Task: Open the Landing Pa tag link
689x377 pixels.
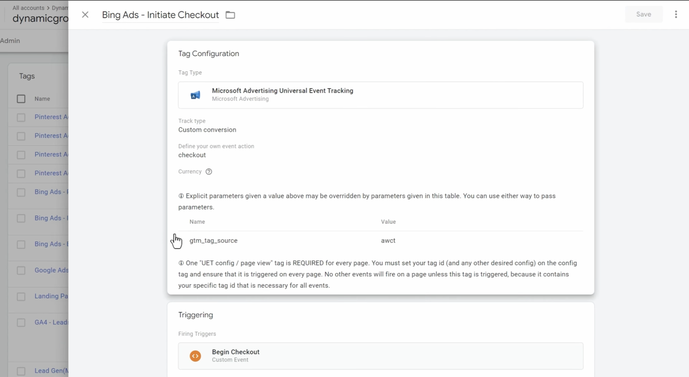Action: [x=51, y=296]
